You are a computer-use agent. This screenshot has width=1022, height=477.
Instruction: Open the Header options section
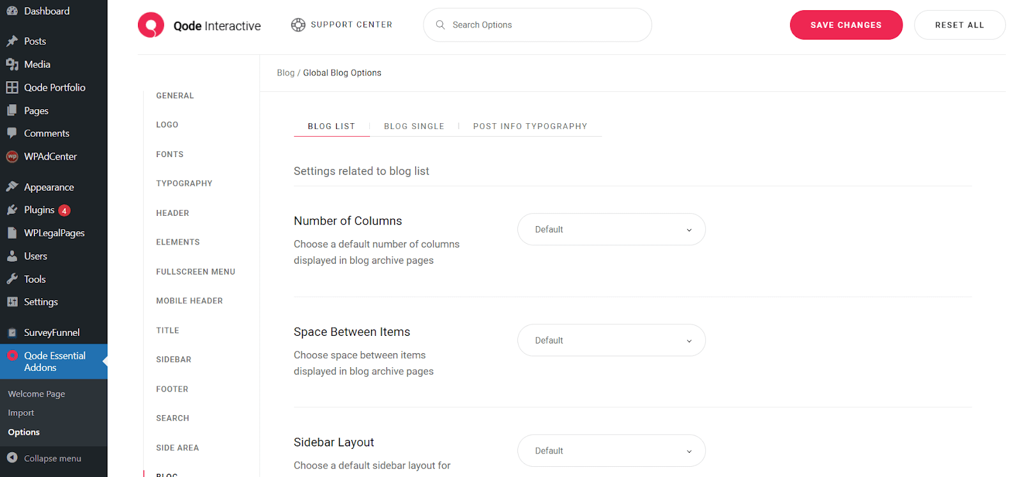click(x=172, y=213)
